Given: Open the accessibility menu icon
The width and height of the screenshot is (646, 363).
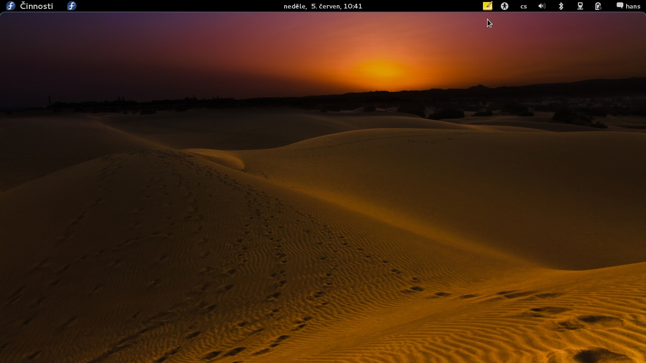Looking at the screenshot, I should tap(505, 6).
